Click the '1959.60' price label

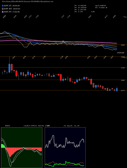point(121,53)
